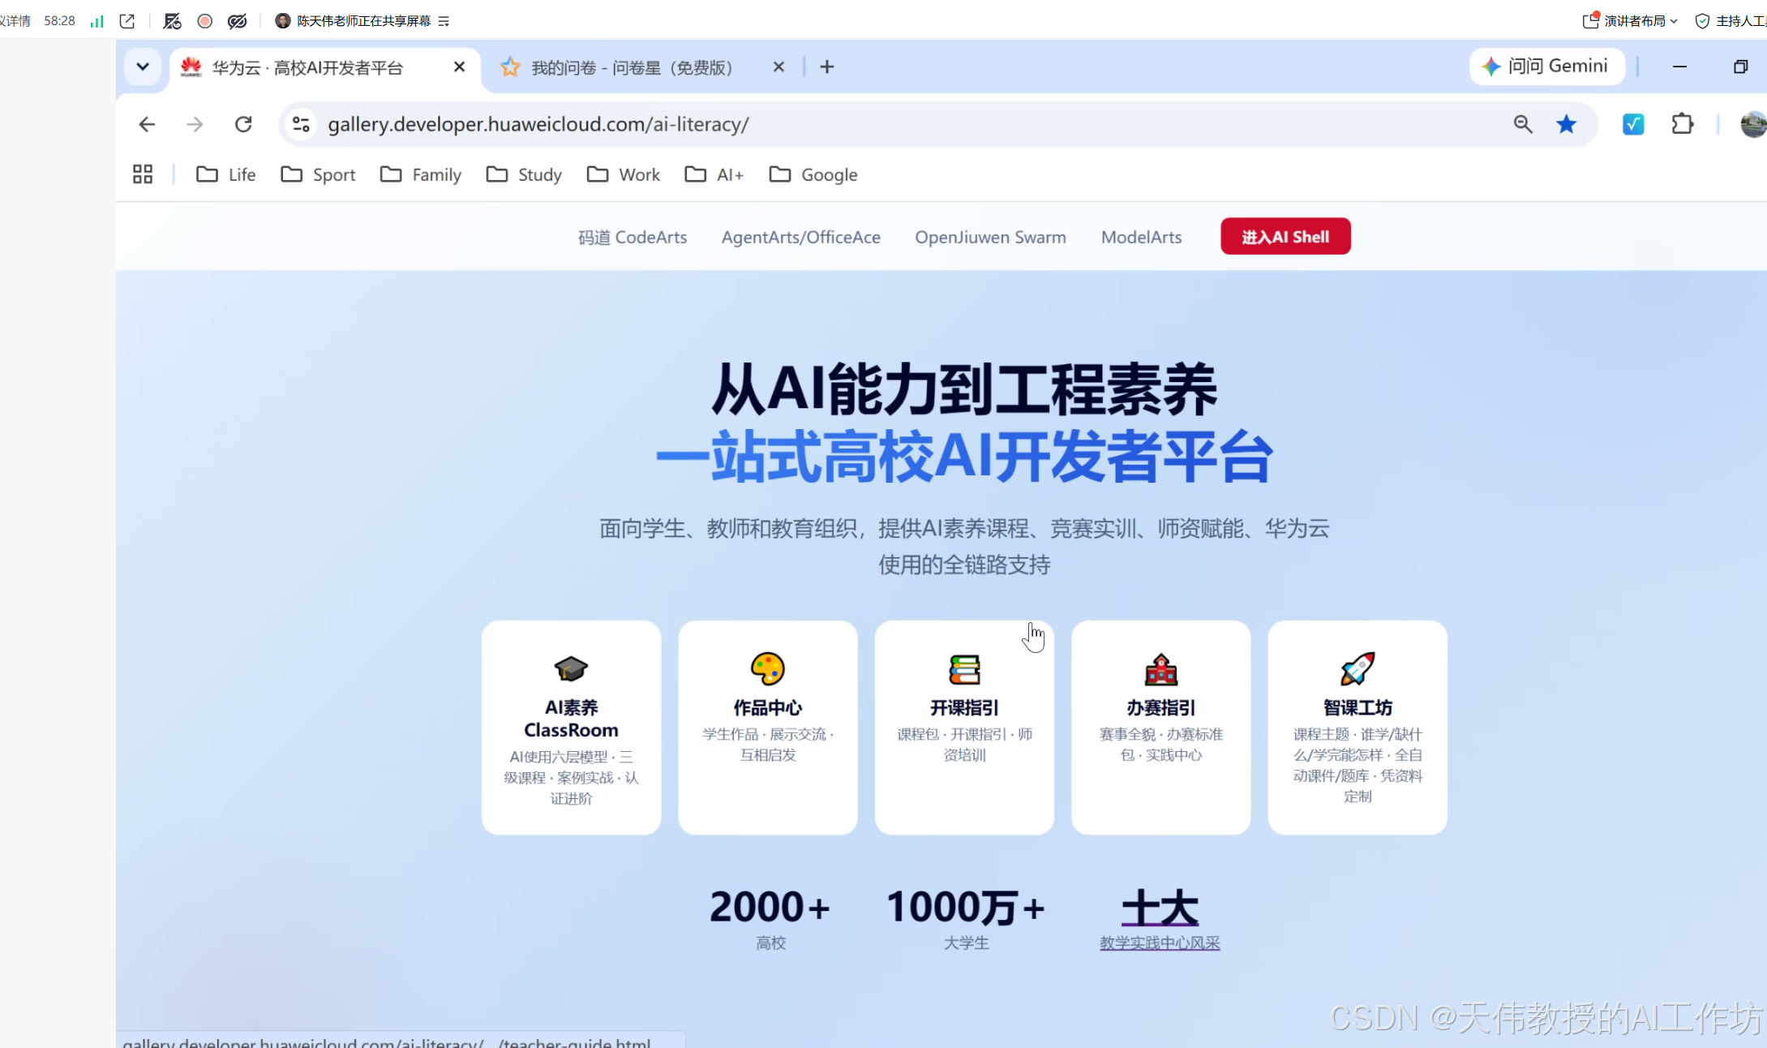The height and width of the screenshot is (1048, 1767).
Task: Click the 58:28 meeting timer
Action: point(59,21)
